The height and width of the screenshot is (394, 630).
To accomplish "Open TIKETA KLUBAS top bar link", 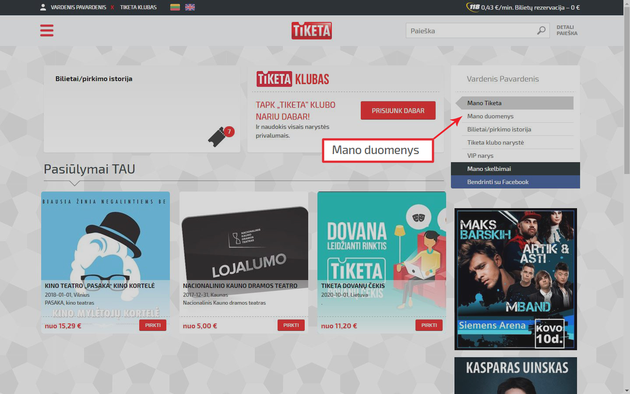I will click(x=138, y=7).
